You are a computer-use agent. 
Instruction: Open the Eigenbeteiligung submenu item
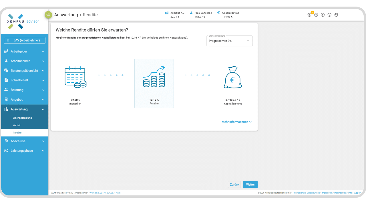coord(22,118)
